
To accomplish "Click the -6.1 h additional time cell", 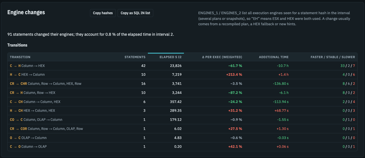I will coord(284,93).
